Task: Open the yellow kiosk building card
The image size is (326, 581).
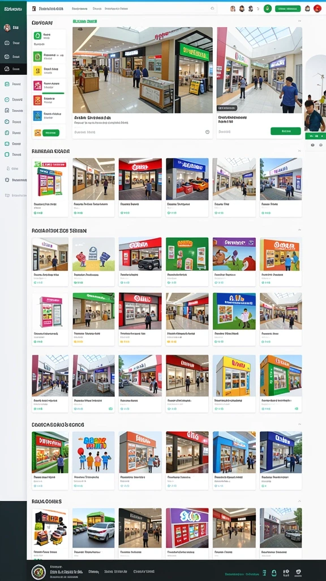Action: [x=234, y=384]
